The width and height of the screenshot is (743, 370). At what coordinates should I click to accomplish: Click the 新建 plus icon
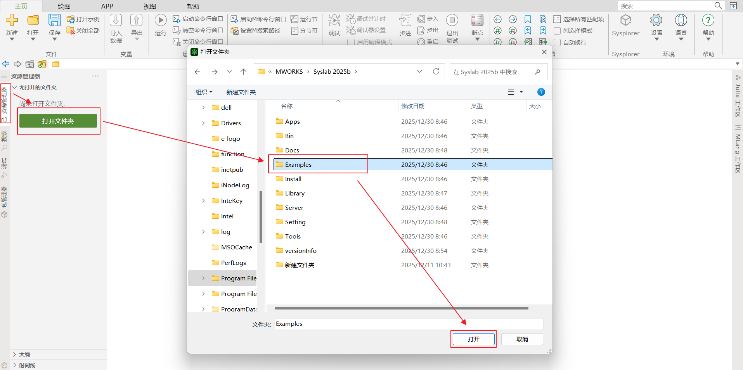[12, 21]
